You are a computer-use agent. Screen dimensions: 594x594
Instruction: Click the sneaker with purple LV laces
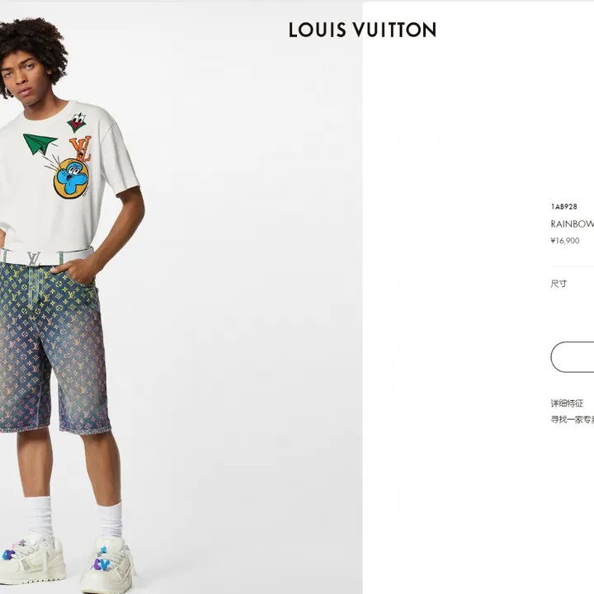click(107, 564)
